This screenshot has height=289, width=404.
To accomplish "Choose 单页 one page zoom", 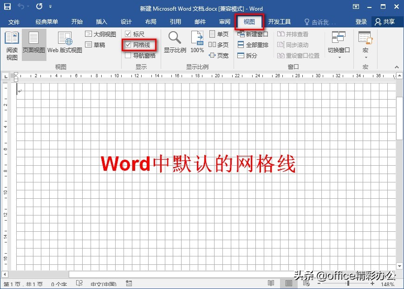I will click(x=219, y=34).
